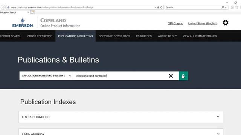Open Software Downloads tab

click(x=114, y=36)
